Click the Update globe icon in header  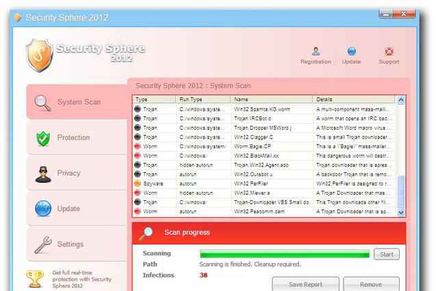tap(352, 51)
